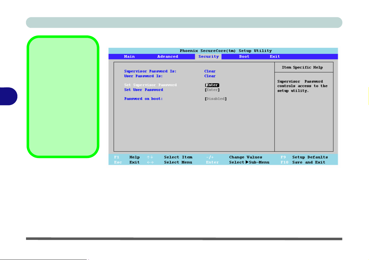Click the Save and Exit hint

(x=309, y=162)
